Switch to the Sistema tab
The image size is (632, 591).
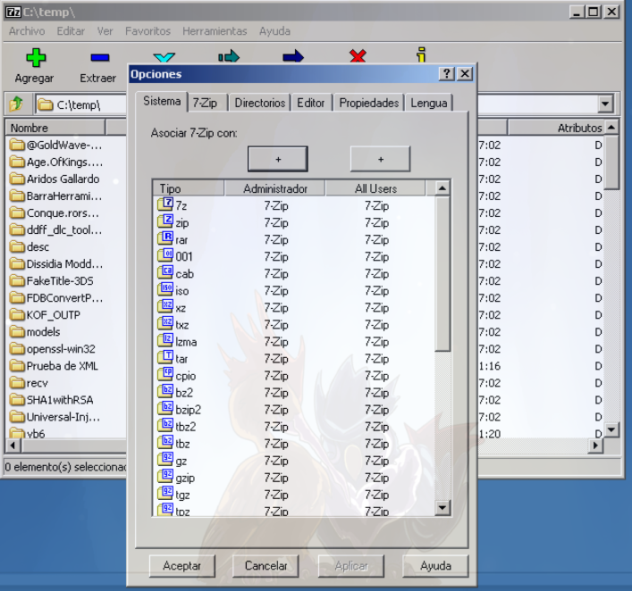(162, 101)
